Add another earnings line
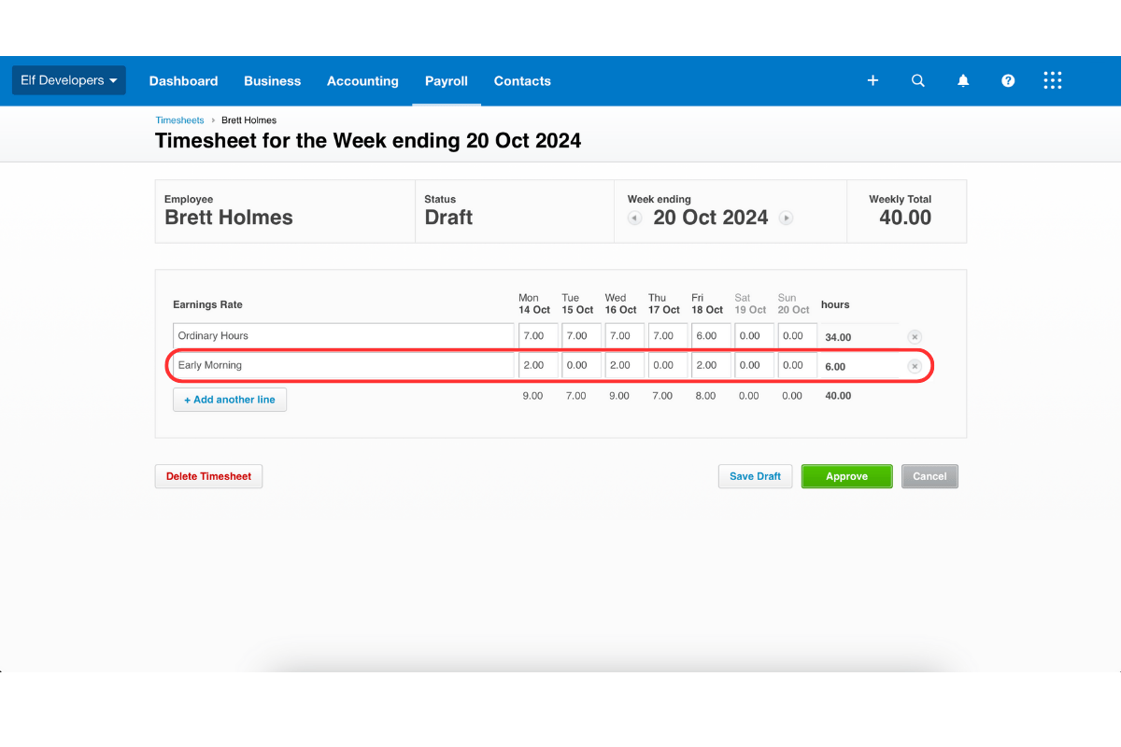The height and width of the screenshot is (747, 1121). tap(229, 399)
